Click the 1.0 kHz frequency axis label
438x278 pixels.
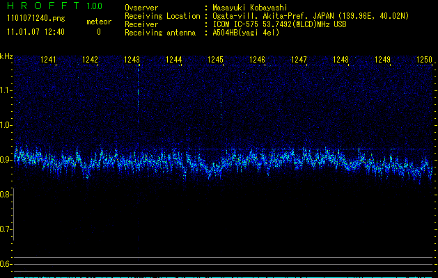(x=6, y=125)
